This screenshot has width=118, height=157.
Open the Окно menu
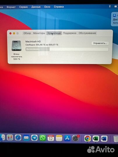click(47, 7)
